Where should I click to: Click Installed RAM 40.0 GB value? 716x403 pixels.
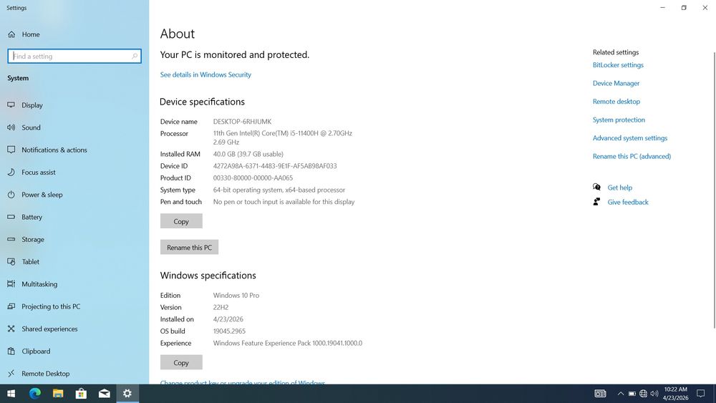[x=248, y=154]
